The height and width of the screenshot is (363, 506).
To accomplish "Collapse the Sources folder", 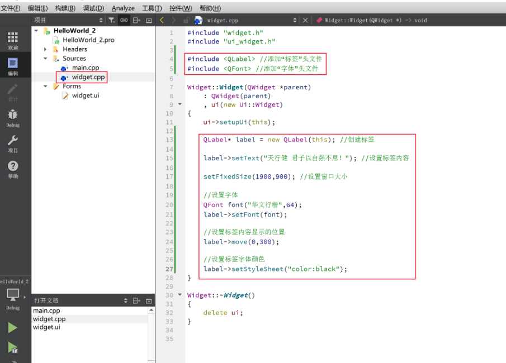I will [45, 58].
